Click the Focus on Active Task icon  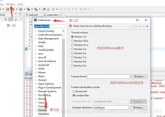pyautogui.click(x=16, y=20)
